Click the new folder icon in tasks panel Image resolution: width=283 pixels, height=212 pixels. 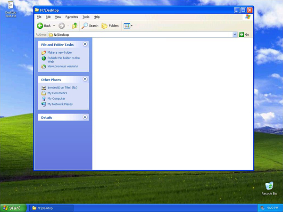point(43,53)
